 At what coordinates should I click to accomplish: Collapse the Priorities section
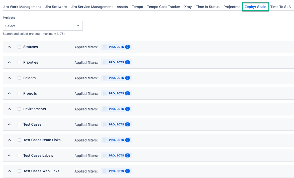[9, 62]
